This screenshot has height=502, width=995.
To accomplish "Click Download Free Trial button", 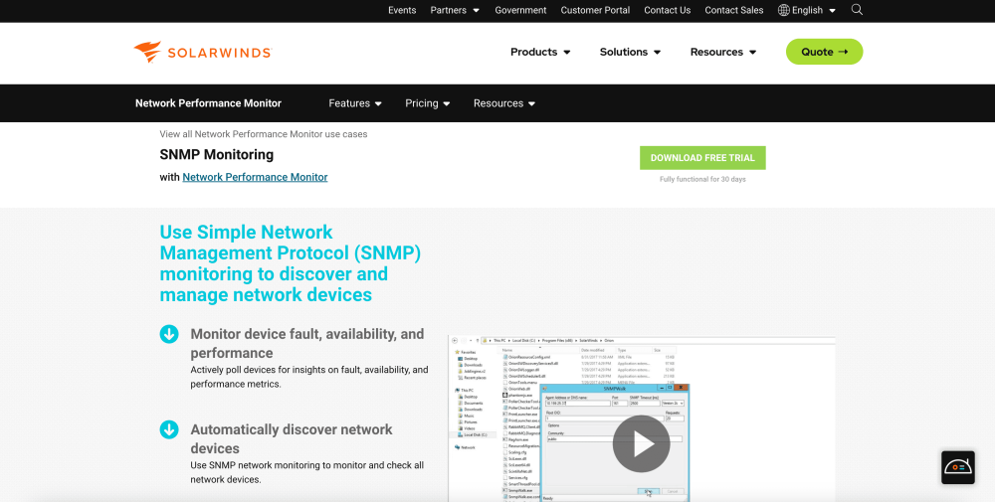I will coord(702,158).
